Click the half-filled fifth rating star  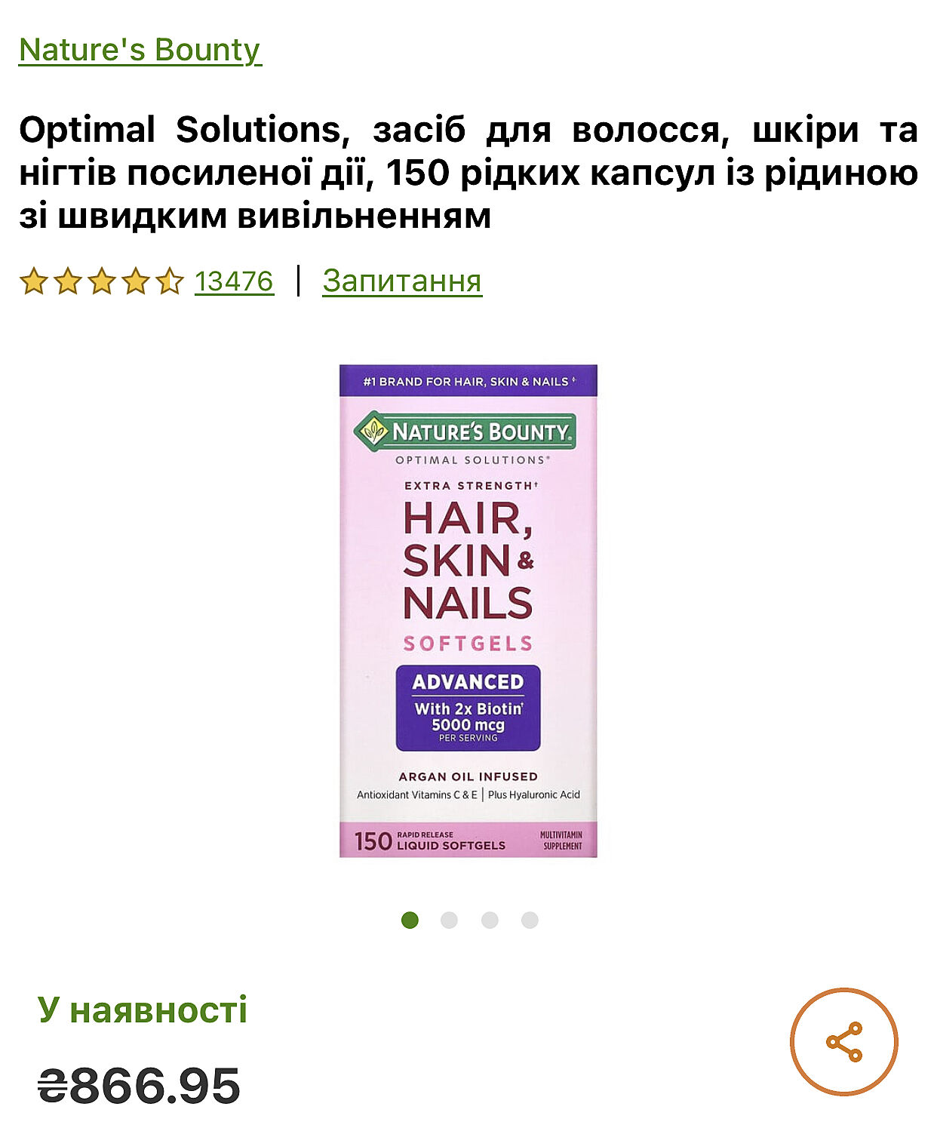[169, 281]
